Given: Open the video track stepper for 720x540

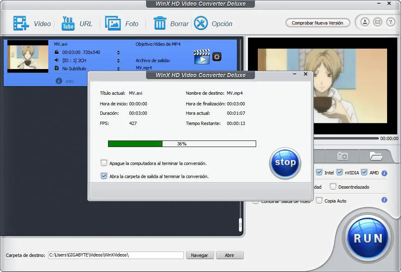Looking at the screenshot, I should click(118, 53).
